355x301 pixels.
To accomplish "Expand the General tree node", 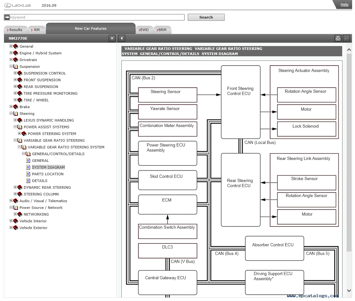I will coord(11,46).
